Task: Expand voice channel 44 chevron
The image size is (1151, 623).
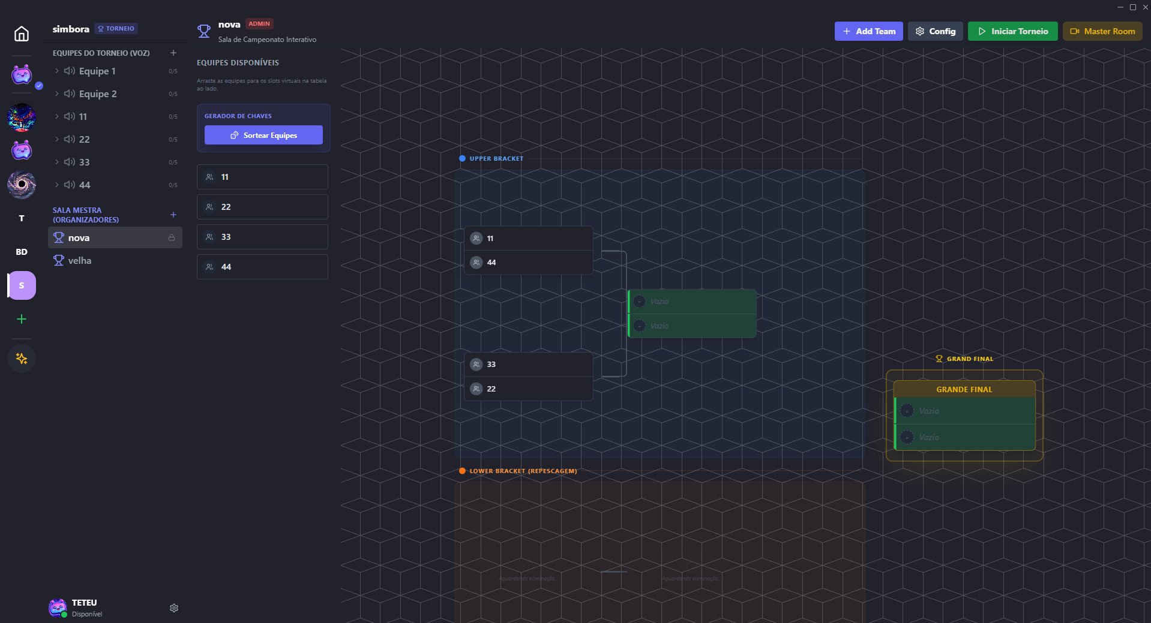Action: pos(57,185)
